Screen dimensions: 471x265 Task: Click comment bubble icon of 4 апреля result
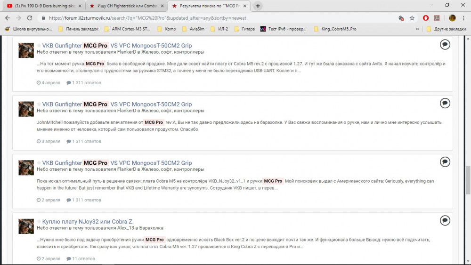[x=445, y=45]
